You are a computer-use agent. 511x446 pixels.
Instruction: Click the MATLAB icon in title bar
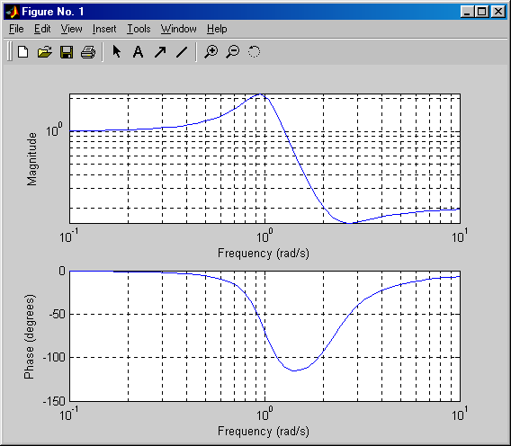pyautogui.click(x=13, y=12)
